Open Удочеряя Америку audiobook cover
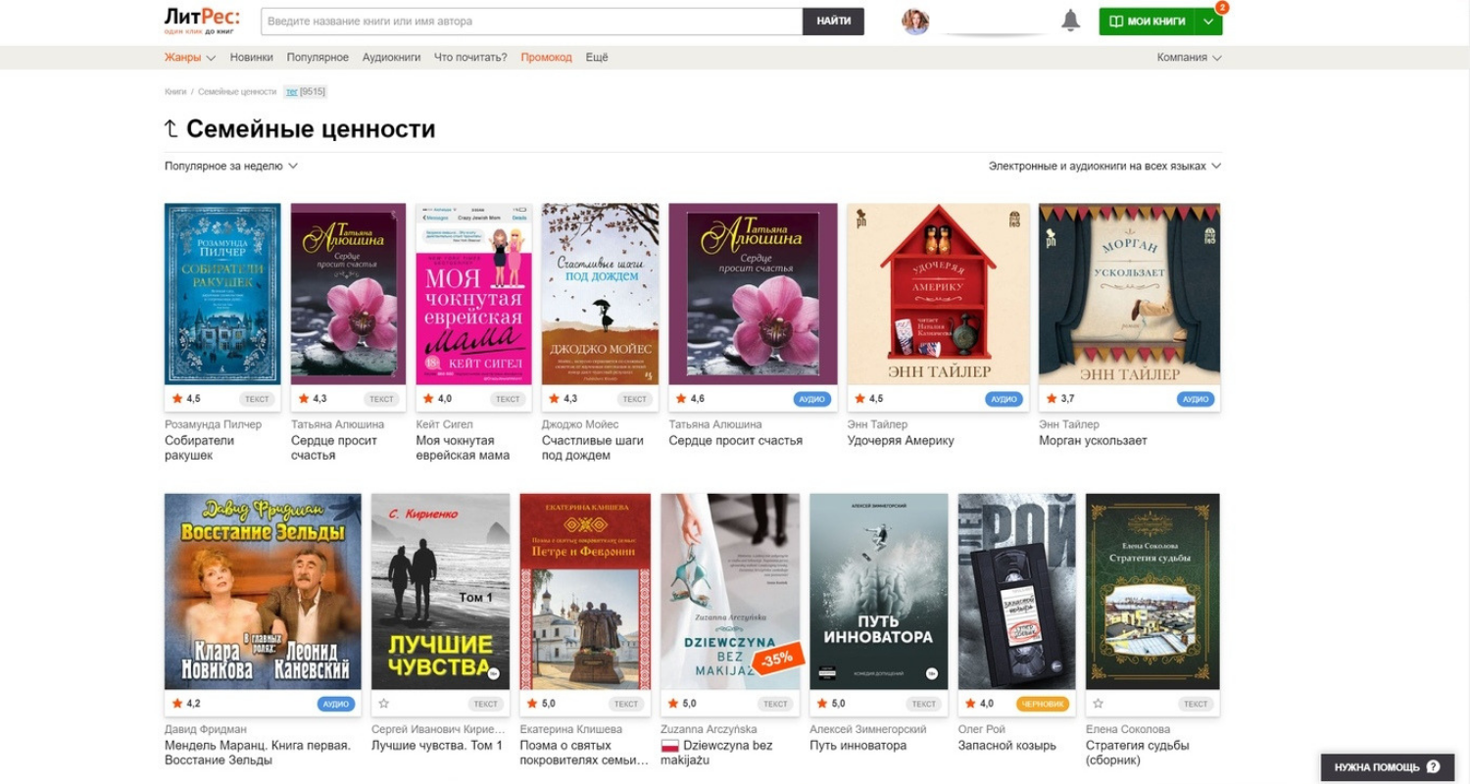1470x784 pixels. point(938,294)
